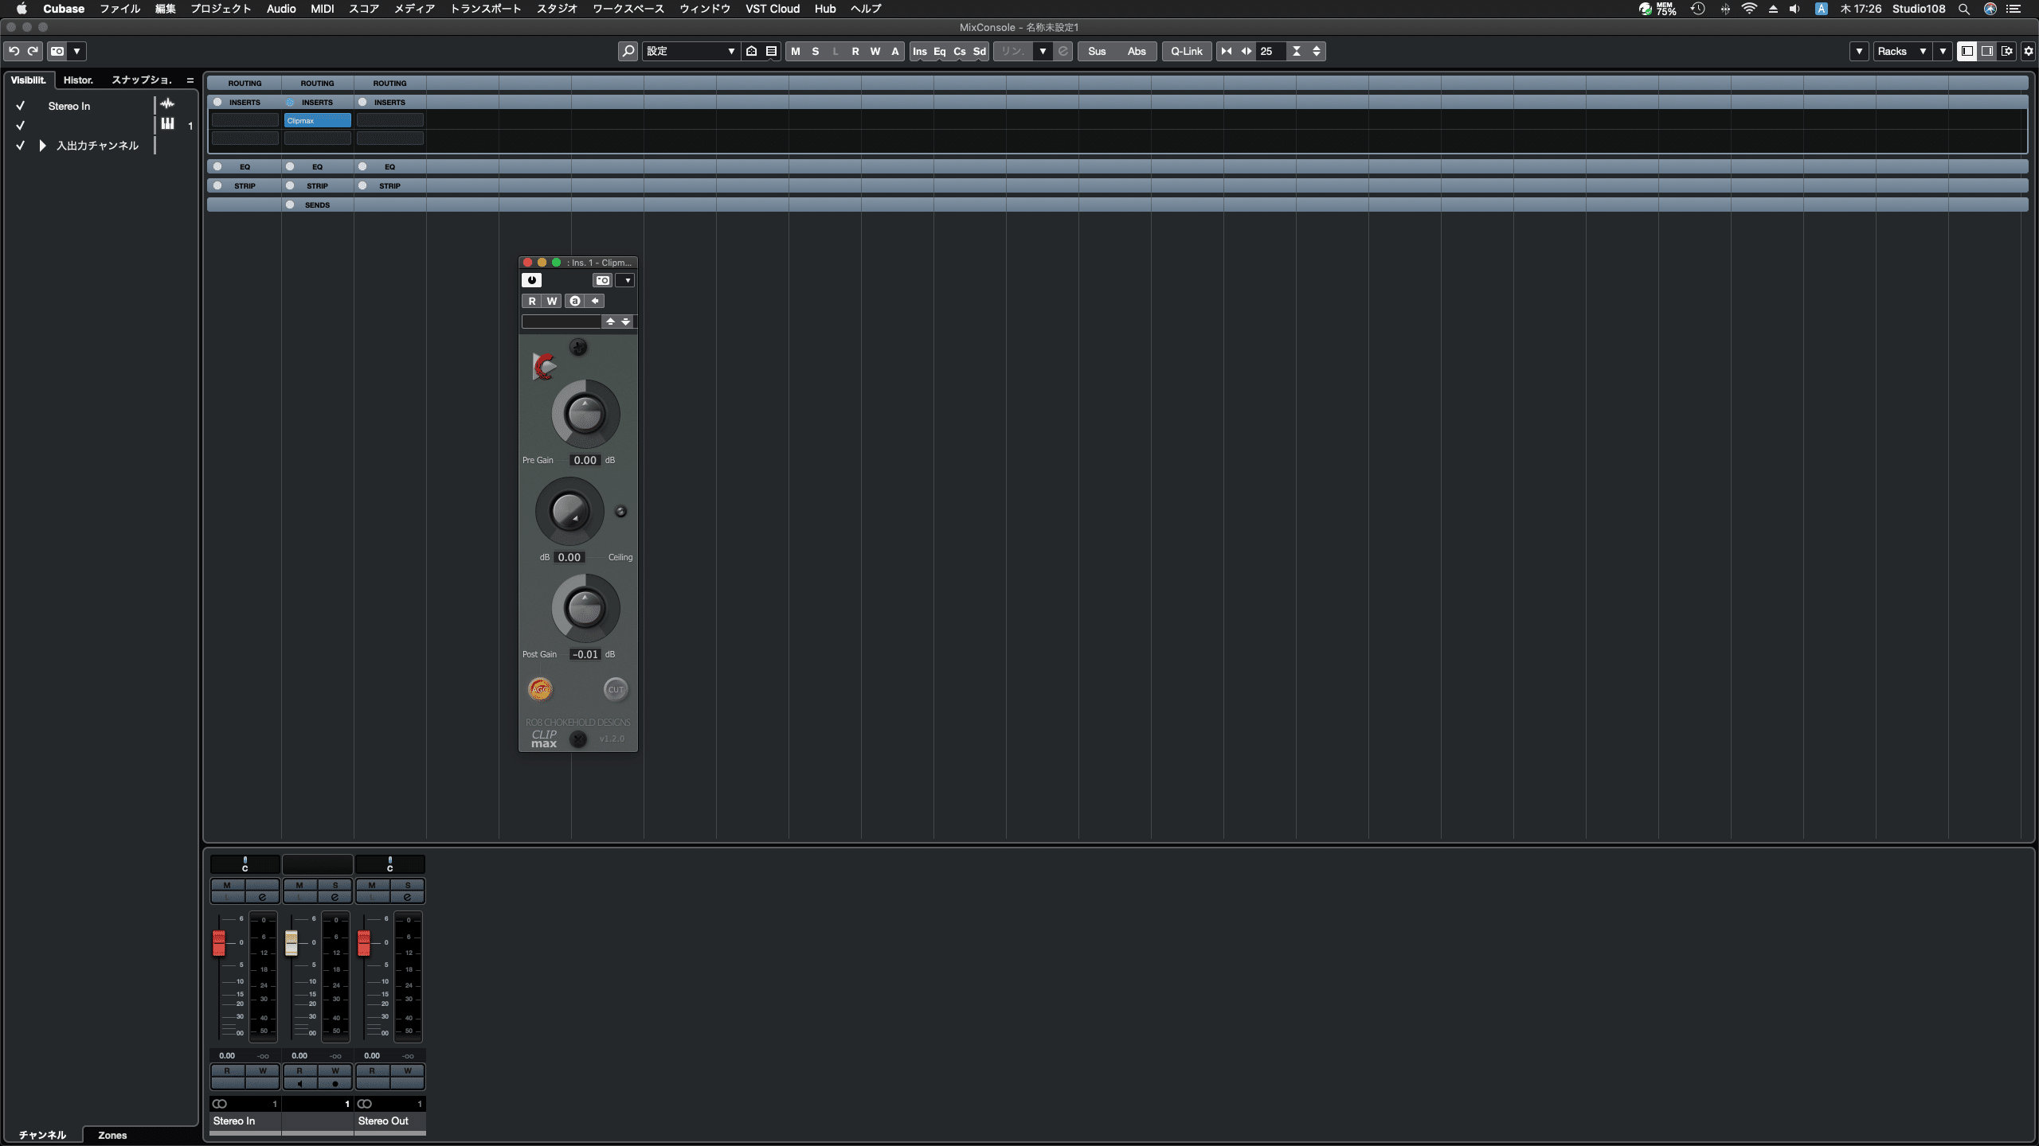Viewport: 2039px width, 1146px height.
Task: Open the Racks dropdown menu
Action: (1900, 51)
